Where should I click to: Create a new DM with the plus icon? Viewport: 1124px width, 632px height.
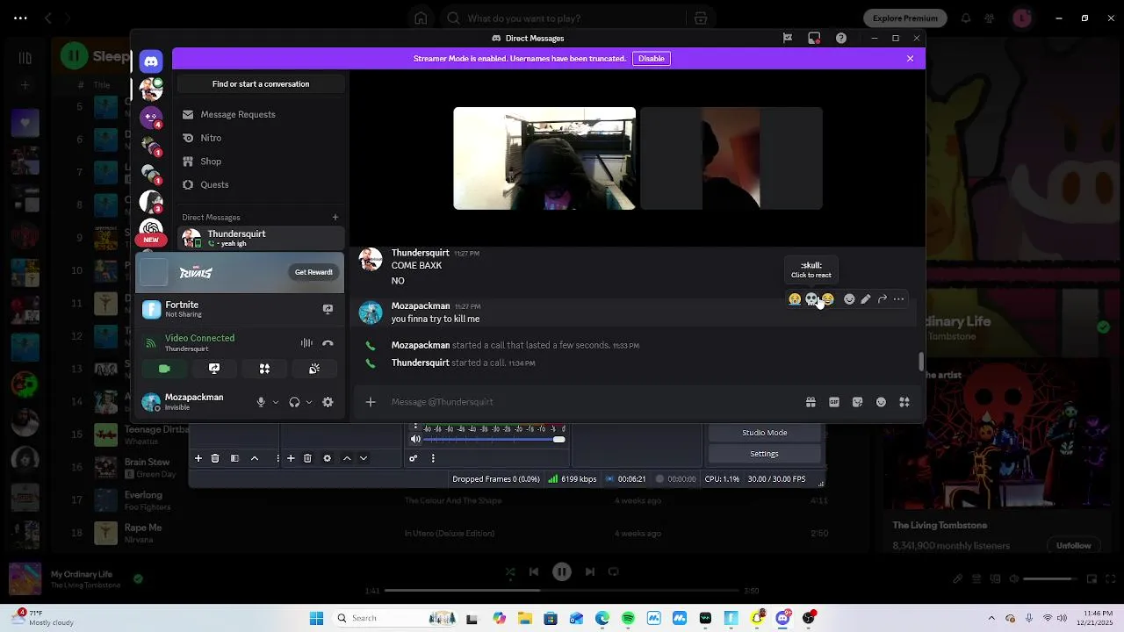pos(335,217)
